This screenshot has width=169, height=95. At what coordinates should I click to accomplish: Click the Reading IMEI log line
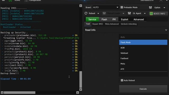coord(13,8)
